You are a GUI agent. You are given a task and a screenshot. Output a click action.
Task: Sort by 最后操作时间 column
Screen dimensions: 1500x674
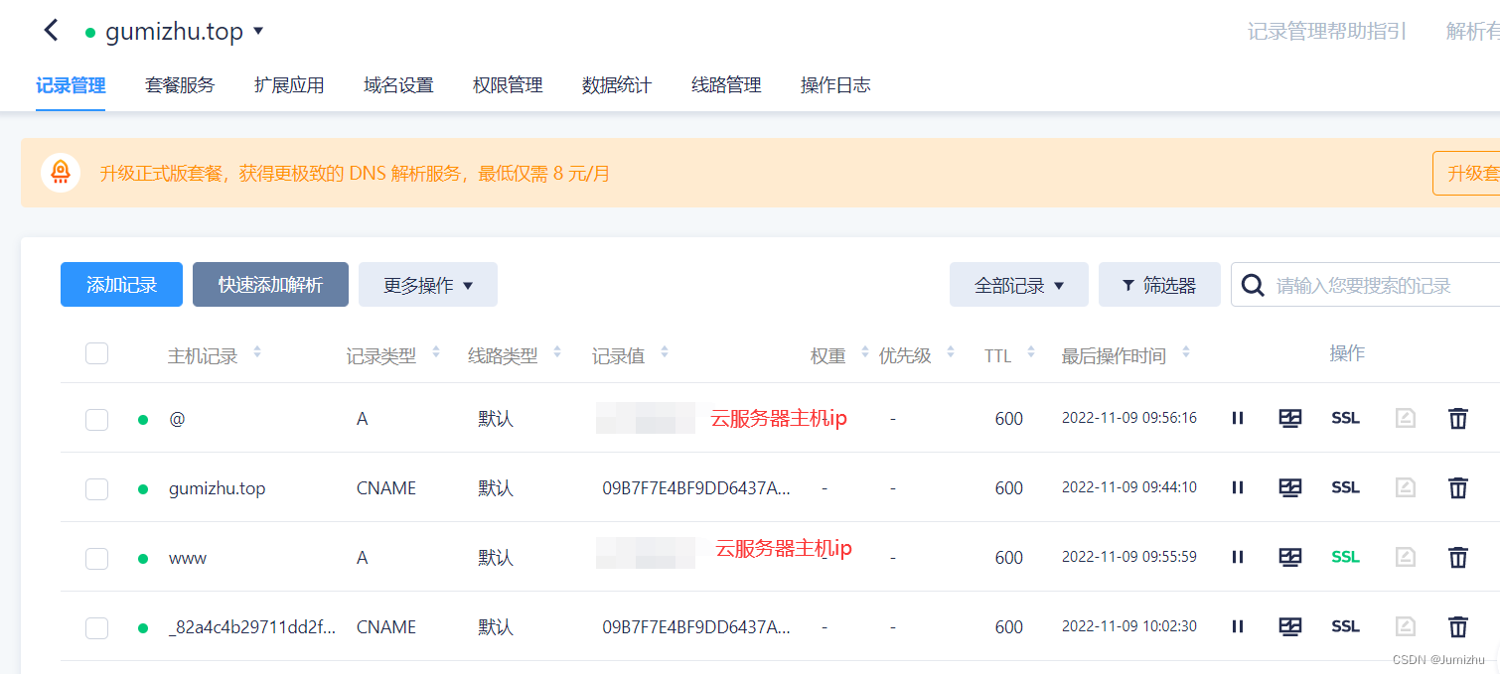[x=1185, y=353]
